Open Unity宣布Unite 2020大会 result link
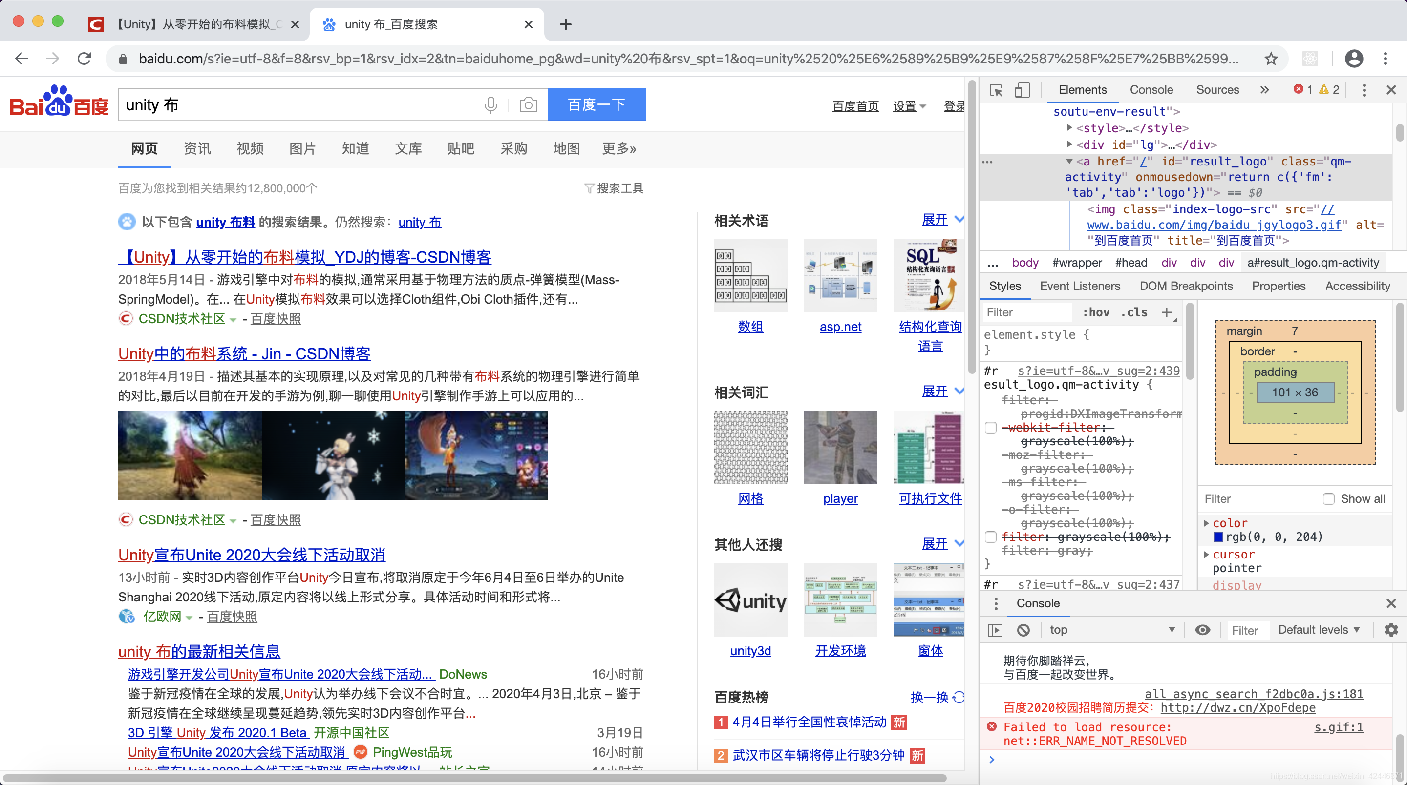Viewport: 1407px width, 785px height. click(x=252, y=555)
